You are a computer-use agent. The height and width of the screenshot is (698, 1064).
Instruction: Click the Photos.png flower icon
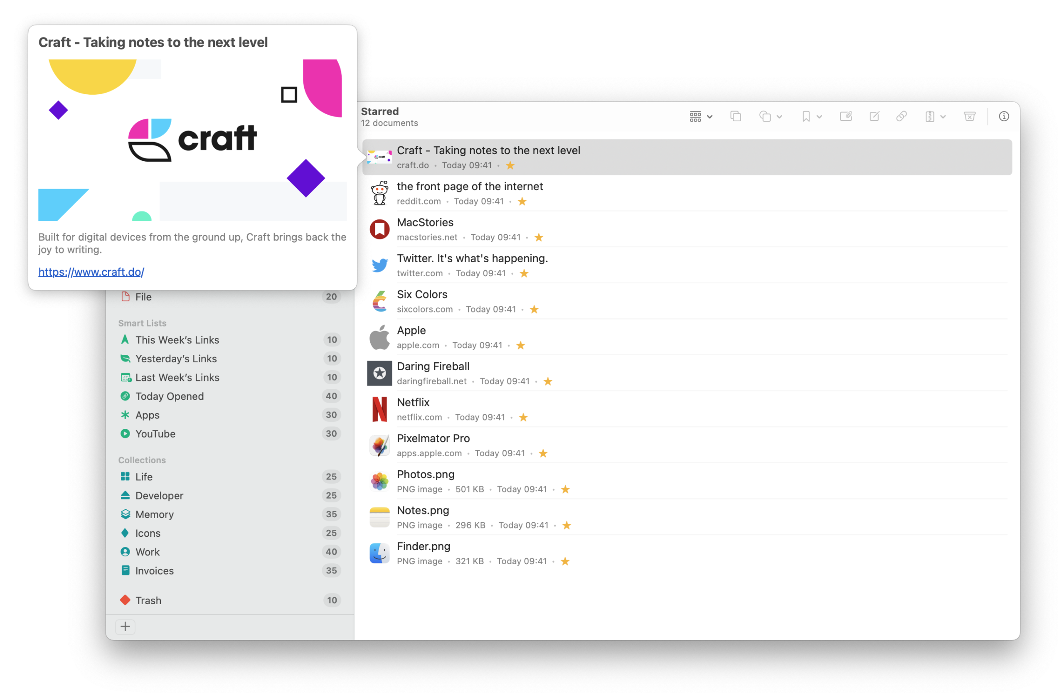[379, 481]
